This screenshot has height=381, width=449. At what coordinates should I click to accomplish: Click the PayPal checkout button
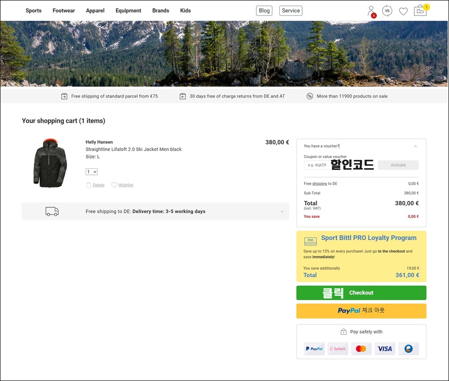[362, 311]
